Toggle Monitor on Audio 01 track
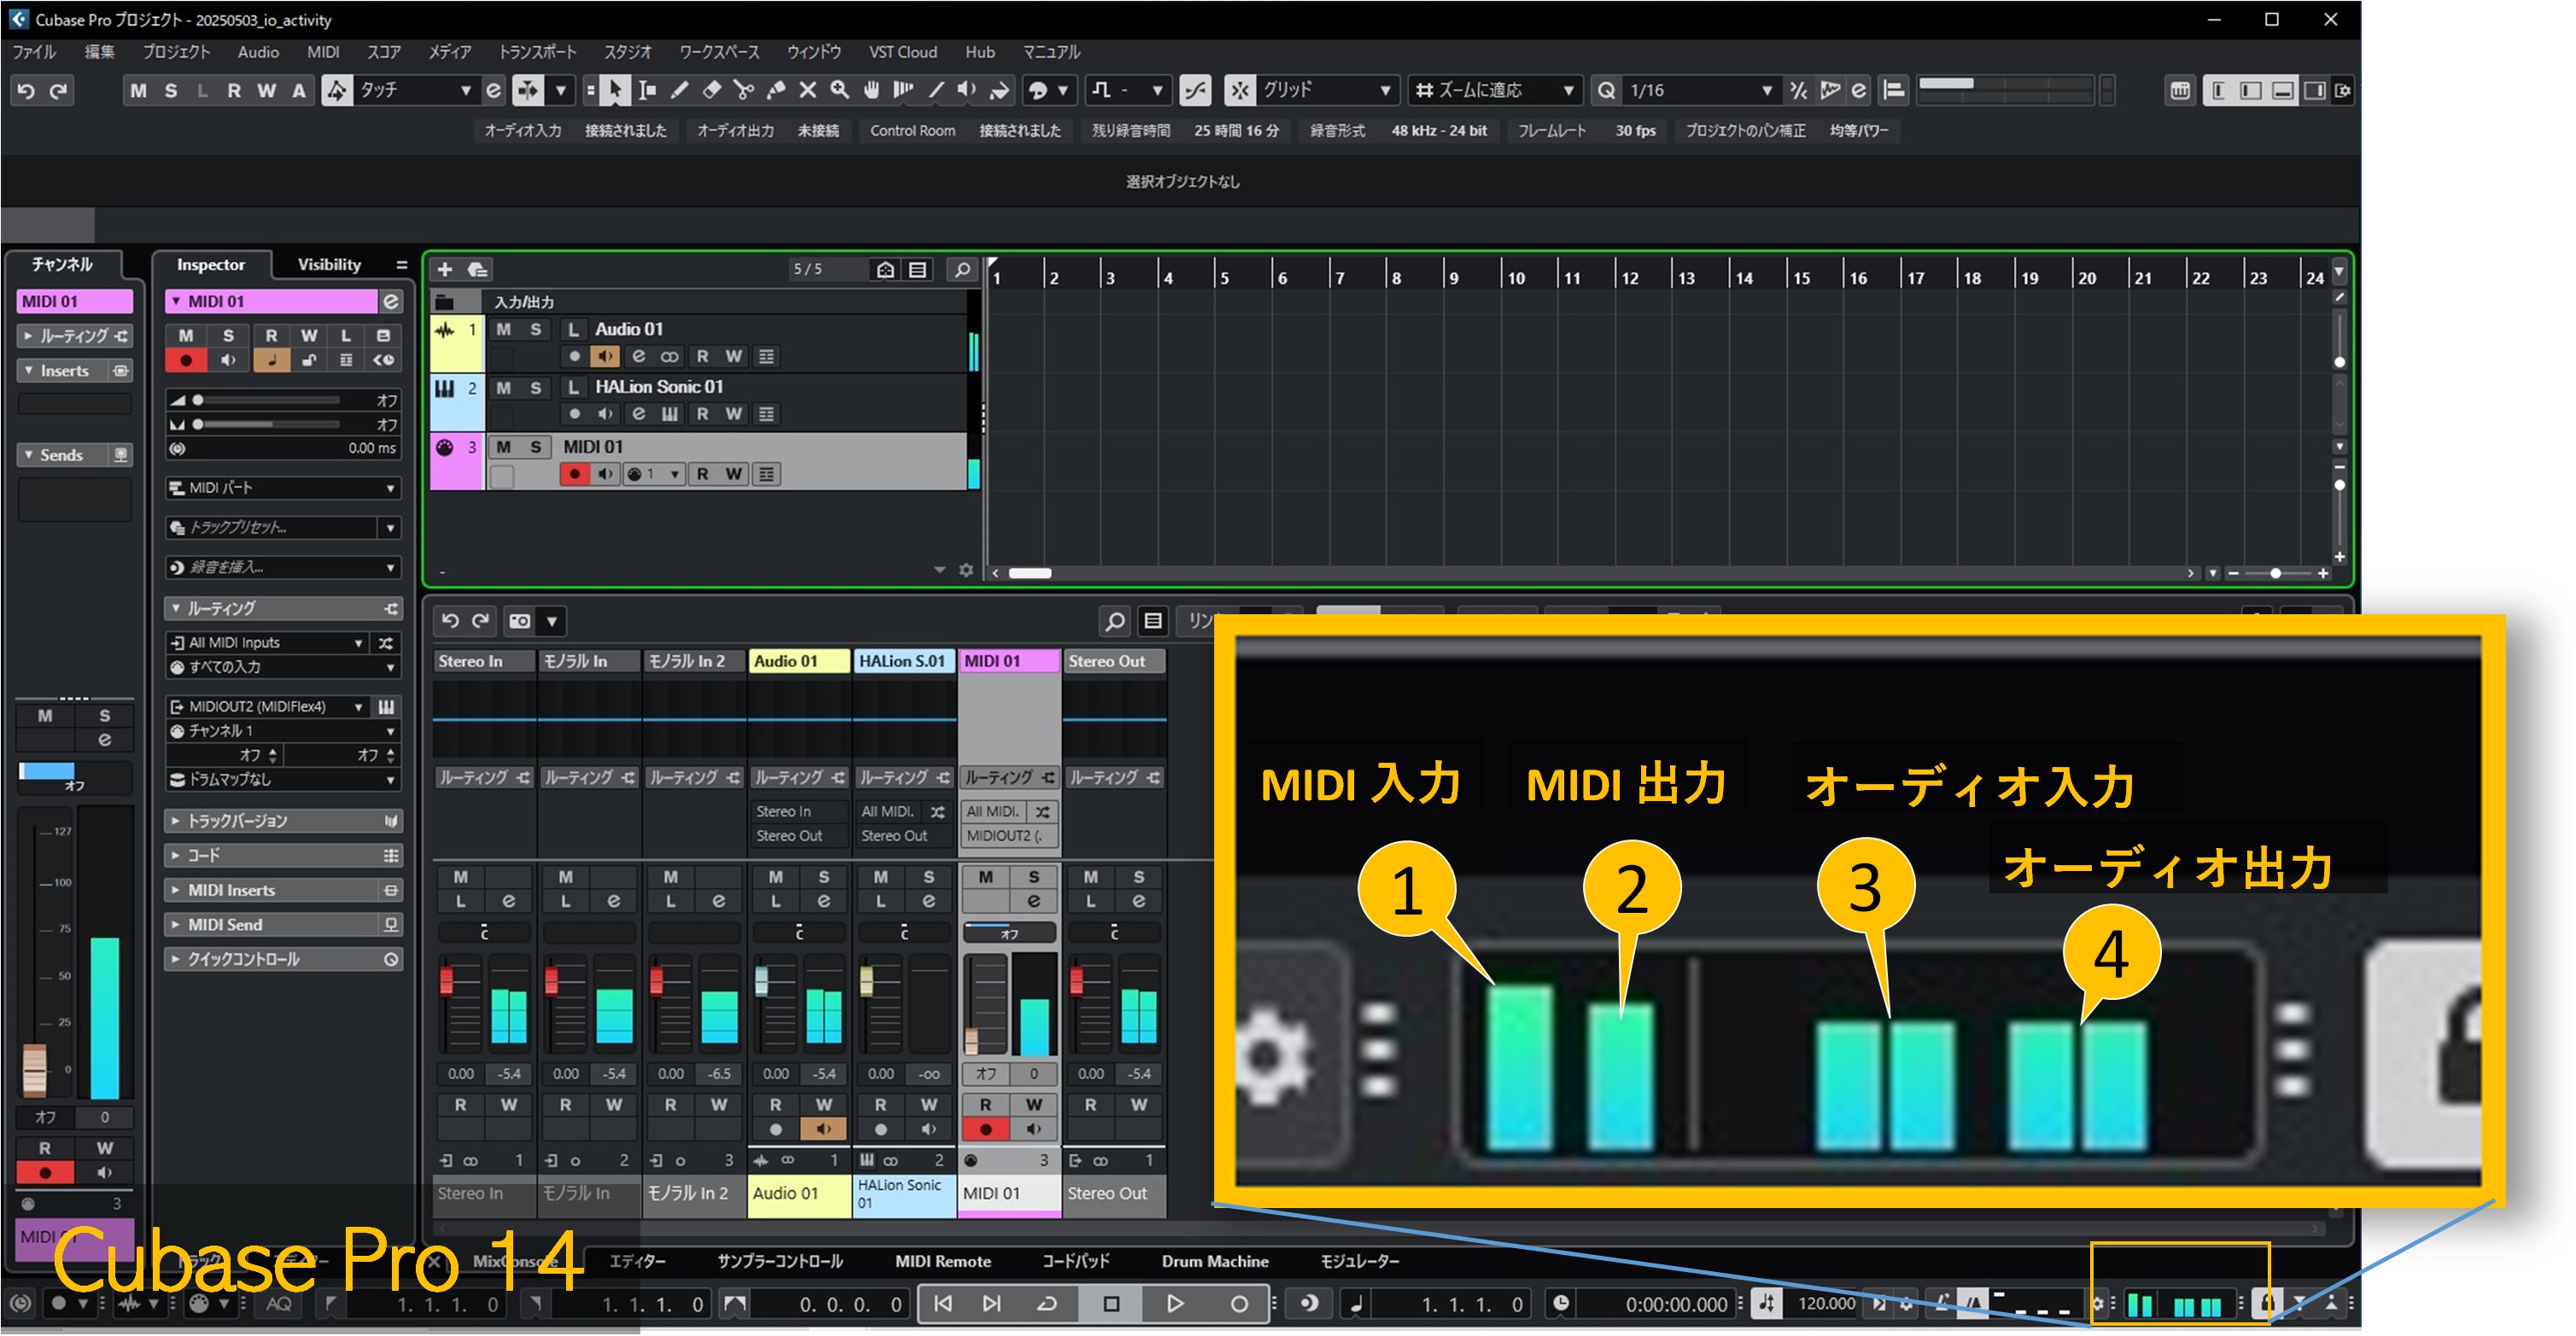This screenshot has height=1336, width=2576. (x=606, y=357)
